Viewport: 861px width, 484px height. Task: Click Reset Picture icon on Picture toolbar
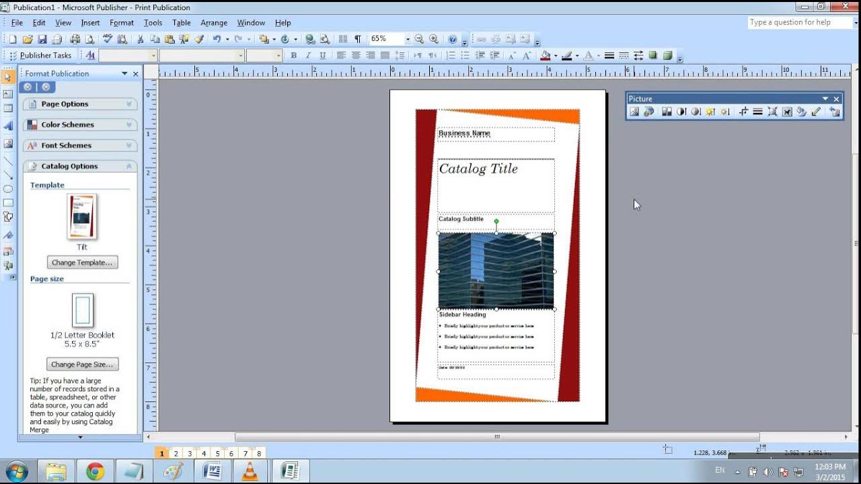(834, 112)
